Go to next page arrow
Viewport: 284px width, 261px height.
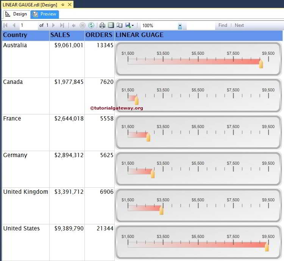coord(53,25)
